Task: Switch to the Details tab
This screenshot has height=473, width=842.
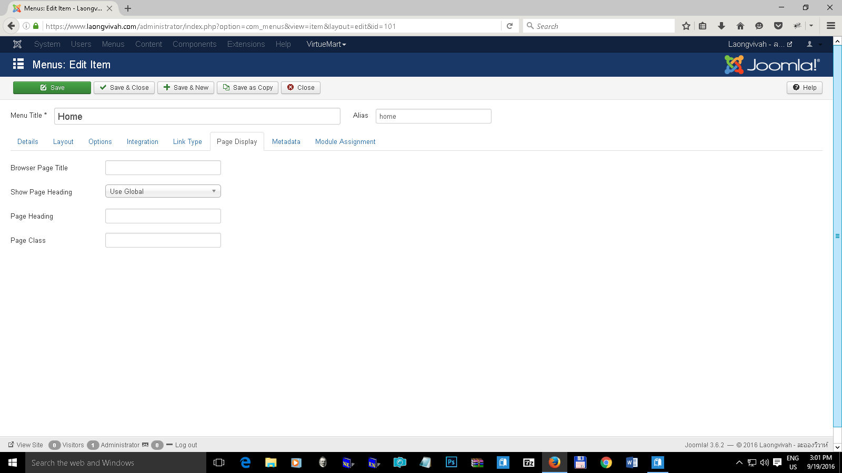Action: [28, 141]
